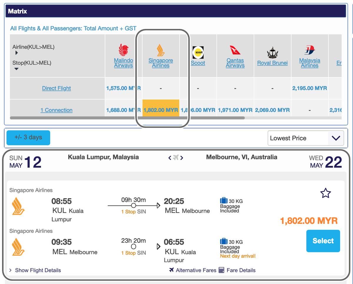Click All Flights & All Passengers total text
Viewport: 353px width, 284px height.
(x=73, y=29)
